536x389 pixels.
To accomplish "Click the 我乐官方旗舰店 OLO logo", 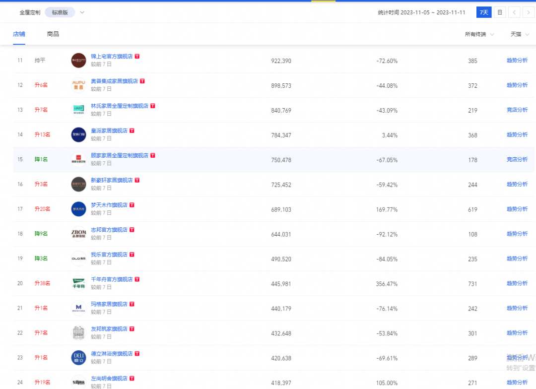I will click(x=78, y=259).
